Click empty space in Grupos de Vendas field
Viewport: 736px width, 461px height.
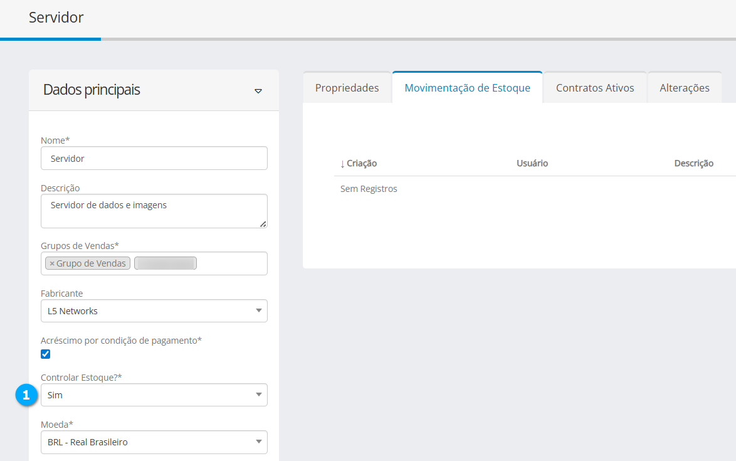click(x=232, y=263)
